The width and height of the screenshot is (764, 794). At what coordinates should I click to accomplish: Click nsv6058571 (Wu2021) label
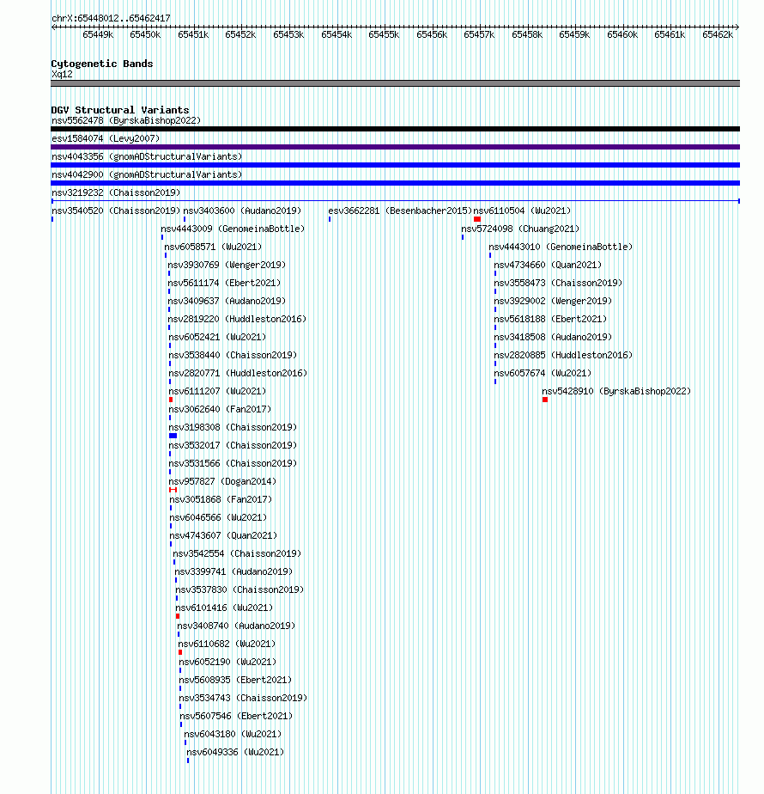(x=213, y=247)
